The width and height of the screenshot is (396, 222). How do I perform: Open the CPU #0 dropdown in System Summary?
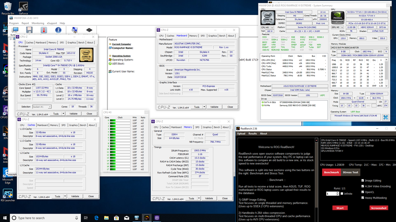point(267,27)
